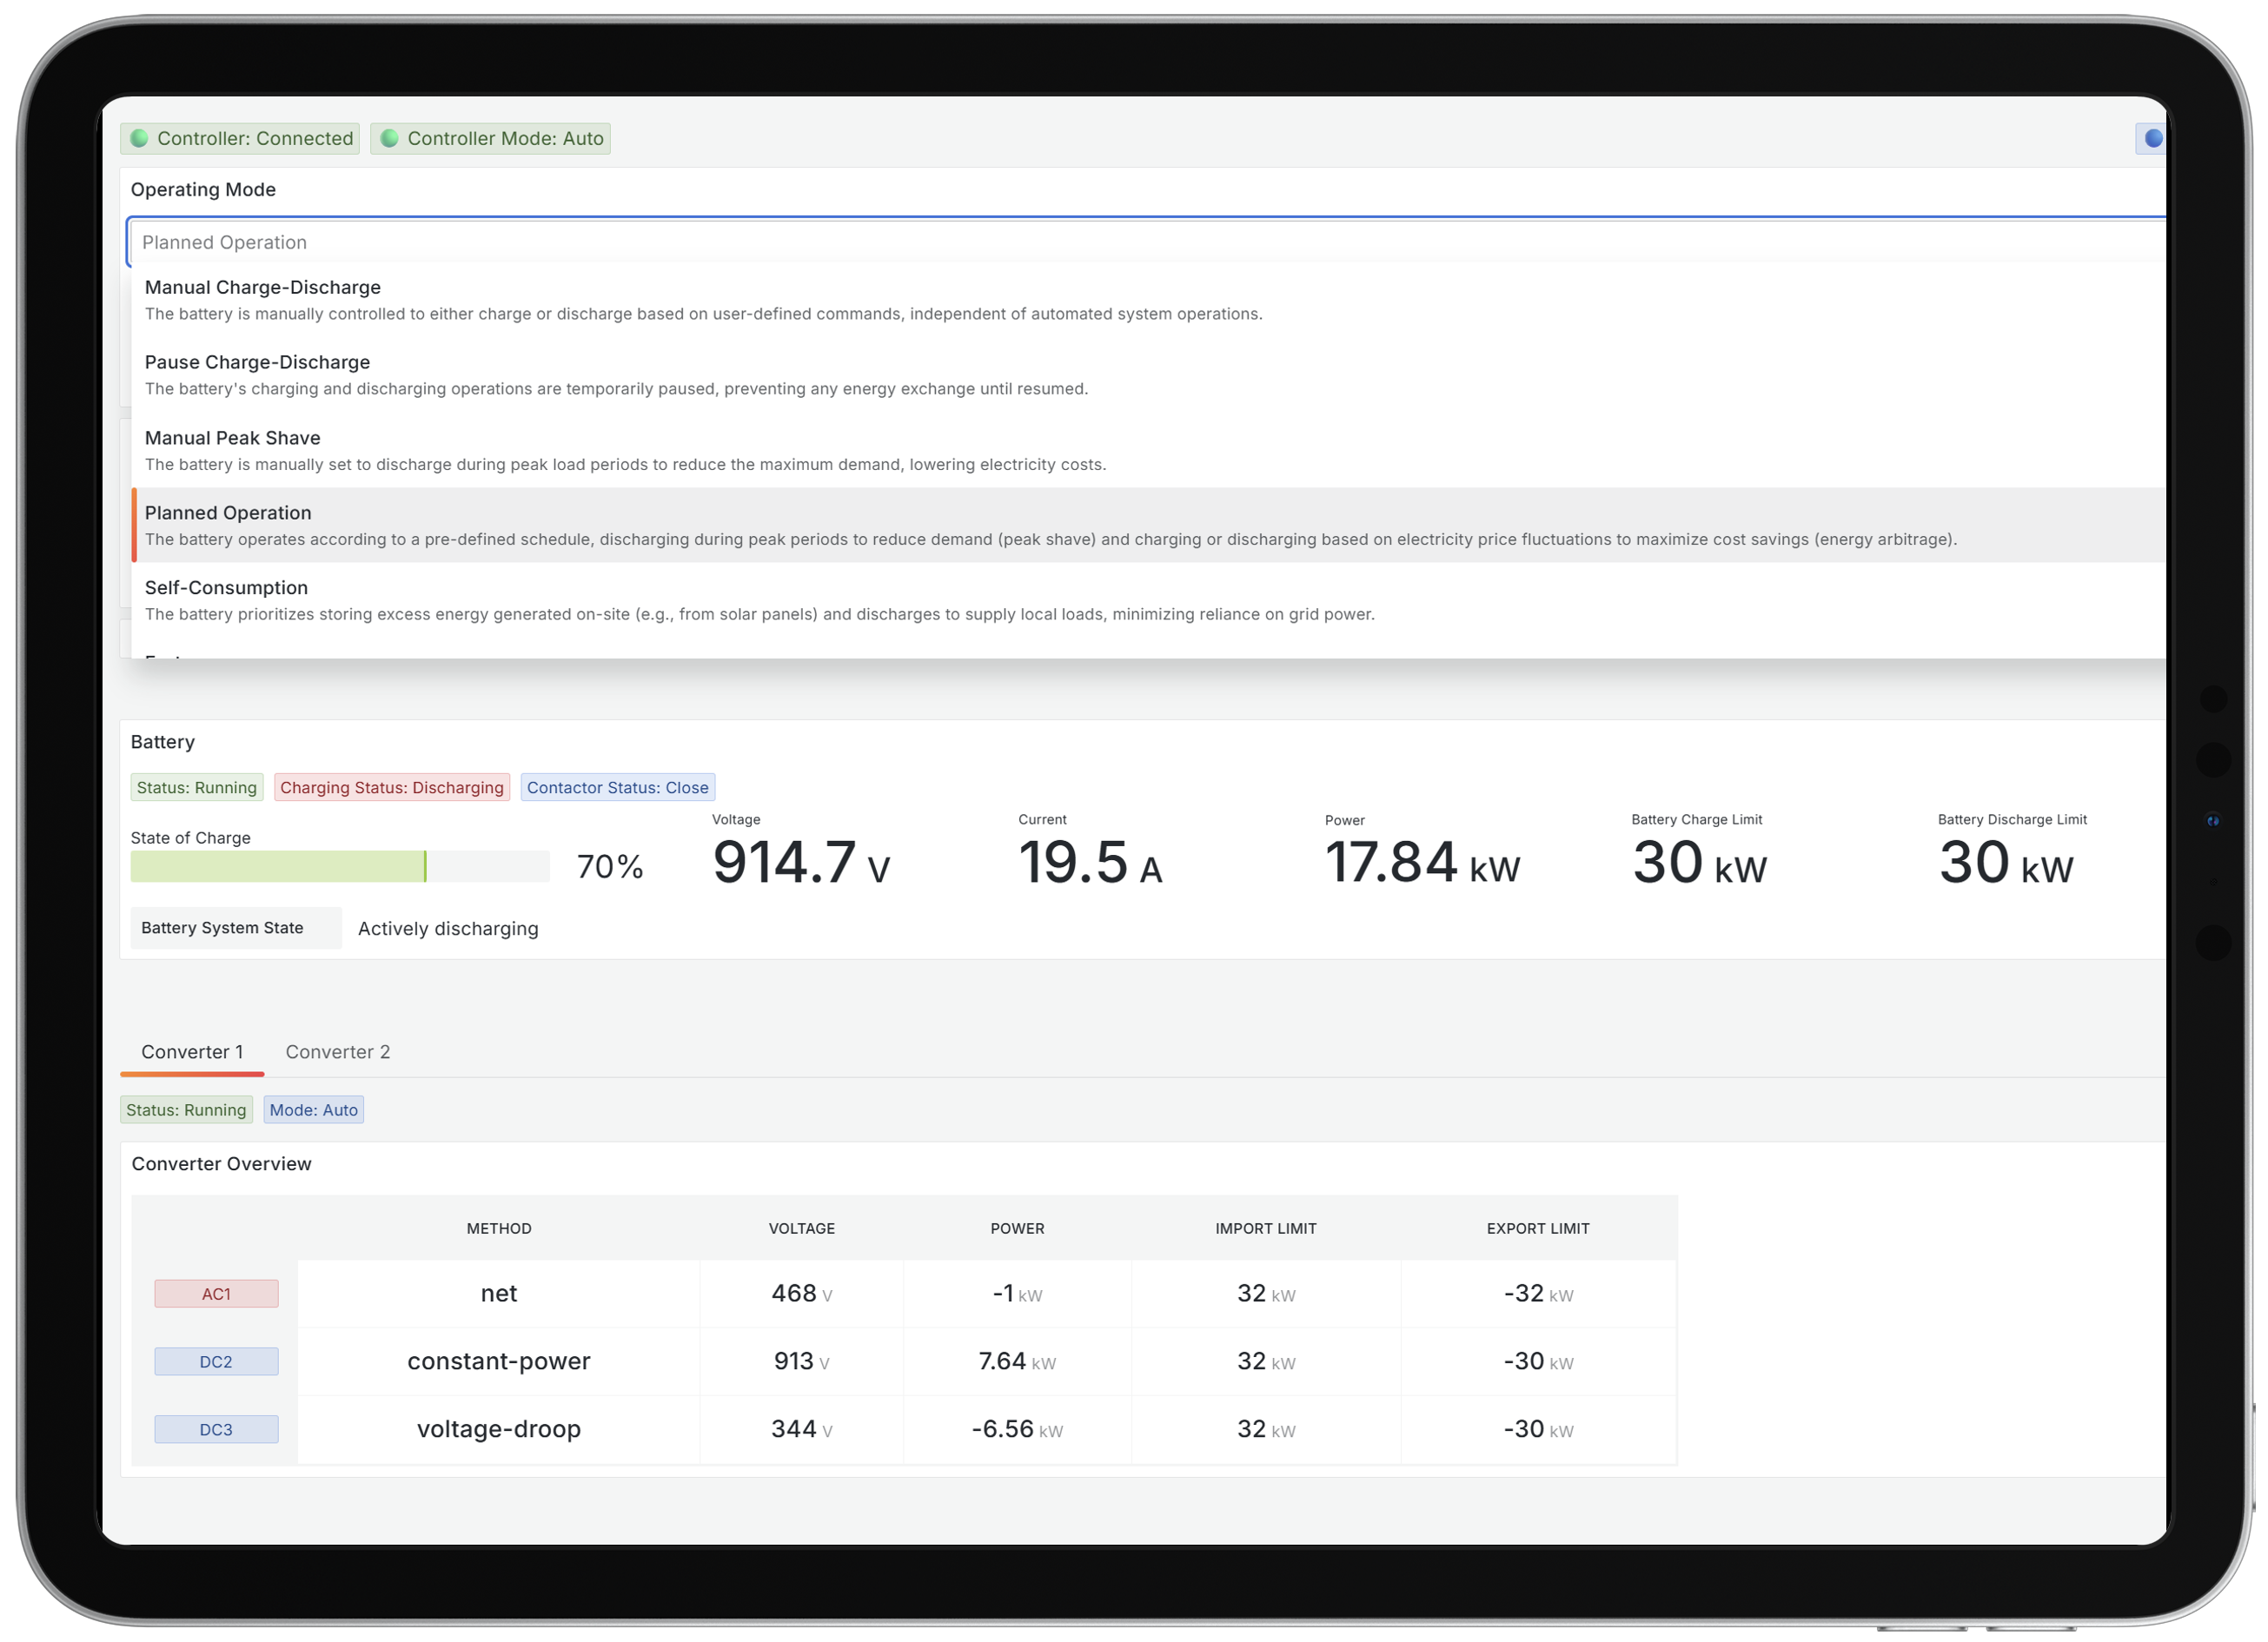This screenshot has width=2268, height=1642.
Task: Switch to the Converter 2 tab
Action: tap(337, 1051)
